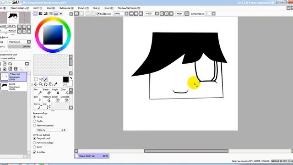Select the magic wand tool
Screen dimensions: 293x165
[46, 79]
